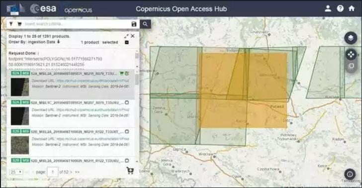Show map info with the i button
Image resolution: width=362 pixels, height=188 pixels.
coord(350,174)
